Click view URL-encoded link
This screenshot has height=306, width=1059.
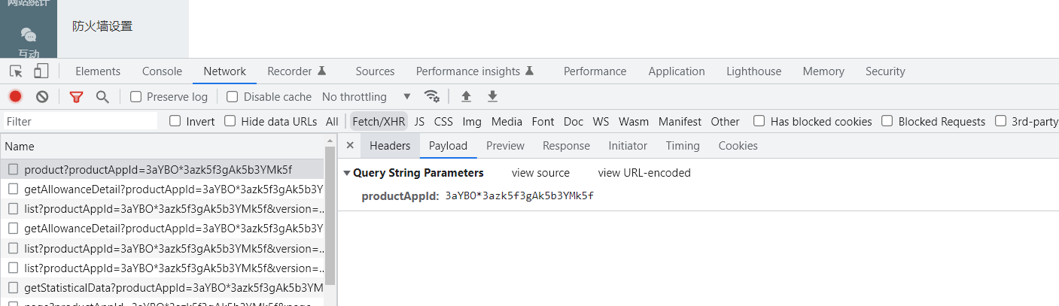click(x=644, y=173)
